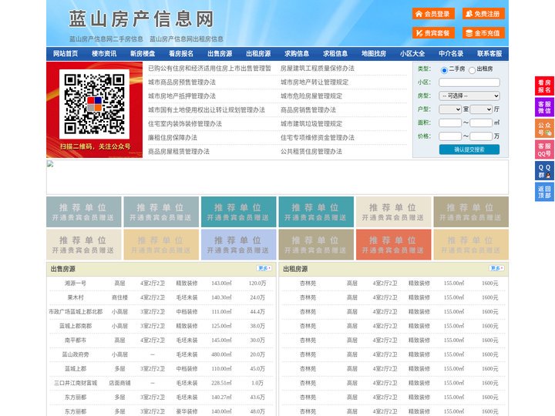
Task: Click the minimum 面积 input field
Action: 450,122
